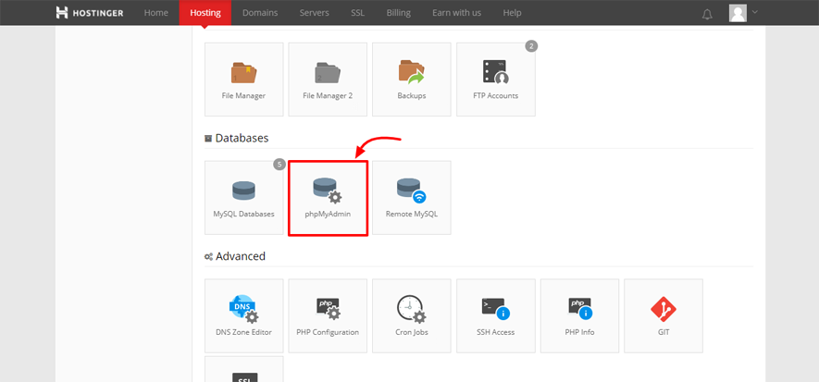Click the user avatar picture
The height and width of the screenshot is (382, 819).
click(x=738, y=13)
